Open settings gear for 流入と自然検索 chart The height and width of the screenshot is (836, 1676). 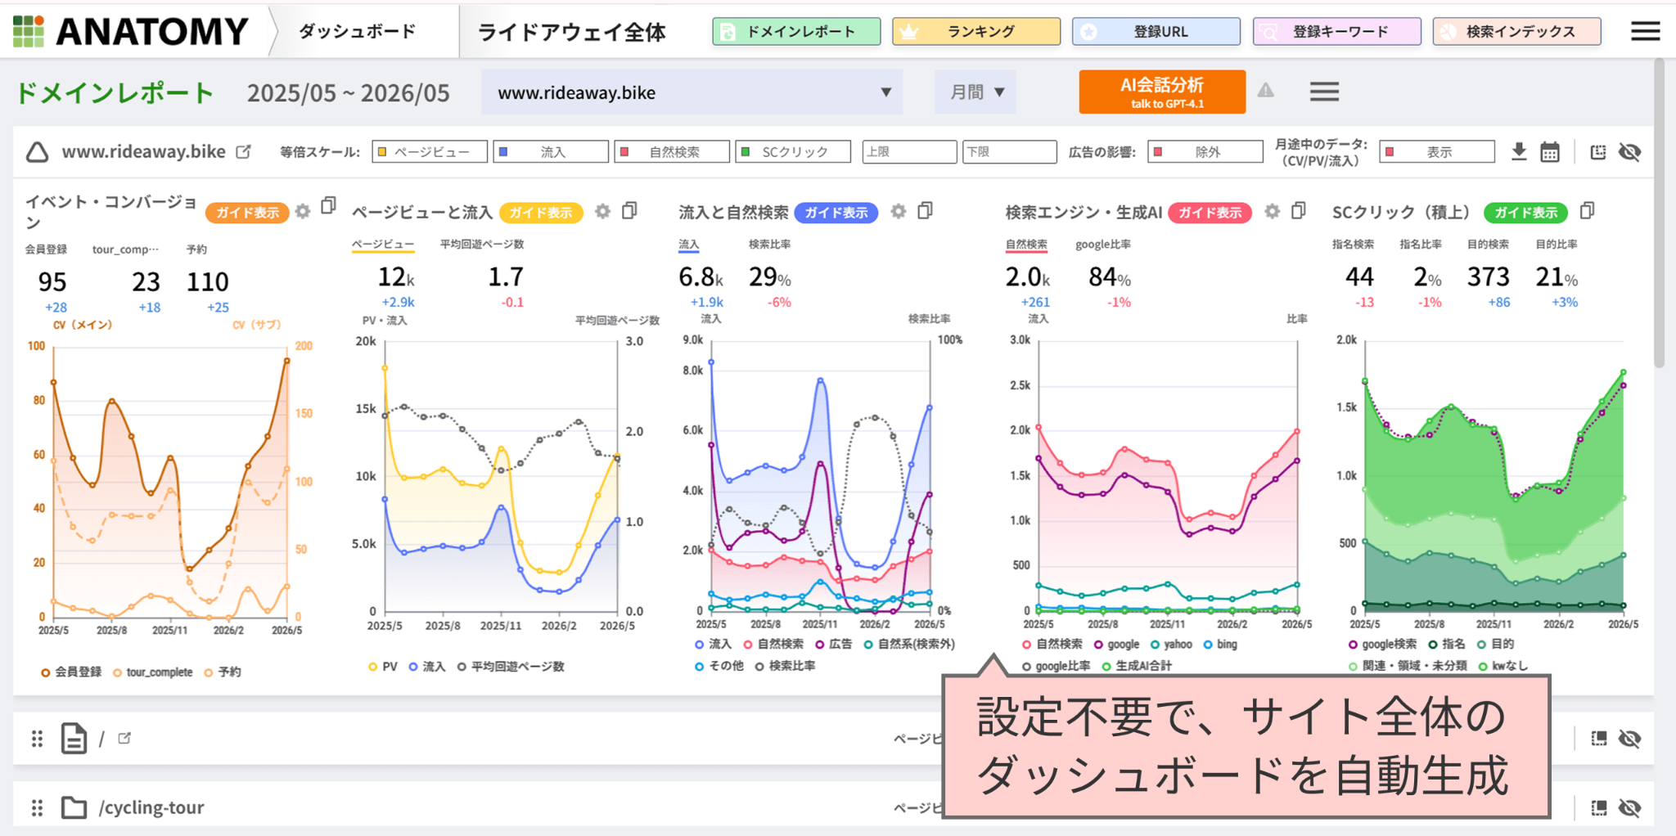tap(899, 211)
